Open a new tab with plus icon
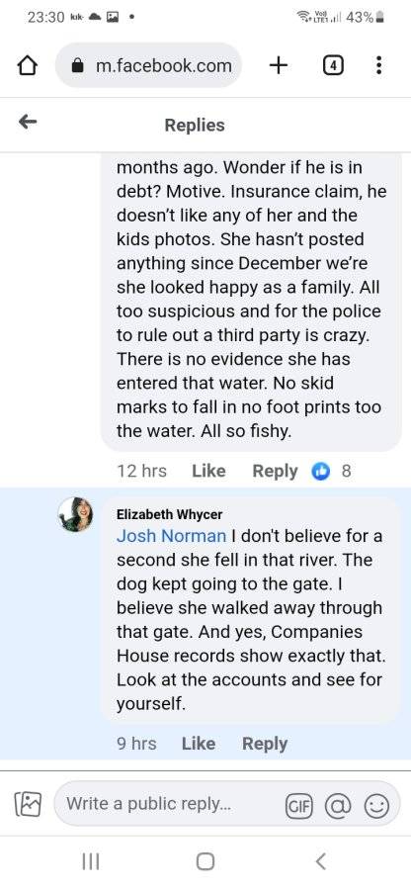This screenshot has height=890, width=411. [278, 66]
